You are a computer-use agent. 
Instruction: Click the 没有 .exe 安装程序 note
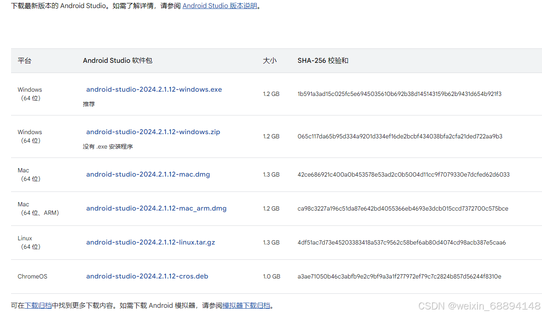click(x=108, y=146)
